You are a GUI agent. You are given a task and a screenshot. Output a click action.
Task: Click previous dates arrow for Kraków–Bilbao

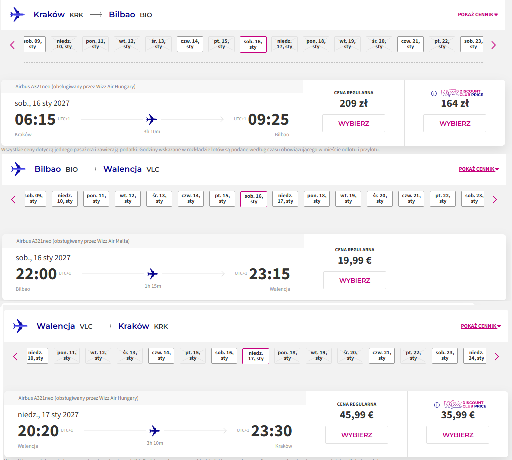(x=12, y=45)
